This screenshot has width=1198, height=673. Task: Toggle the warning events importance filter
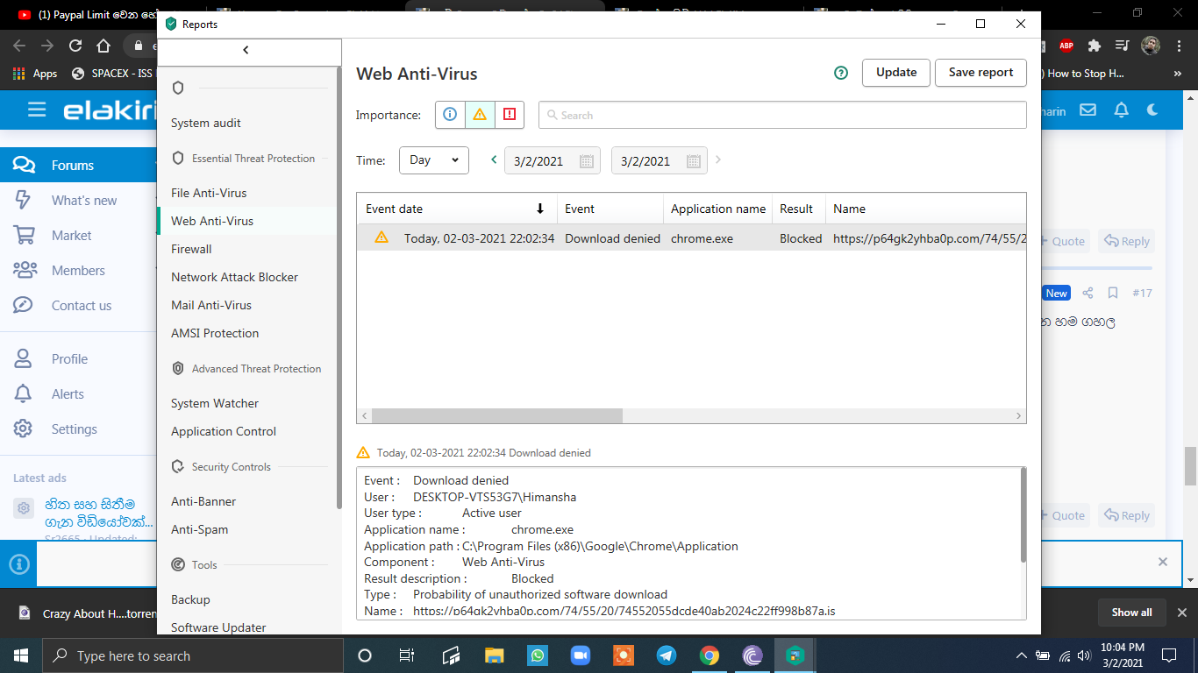pos(479,115)
